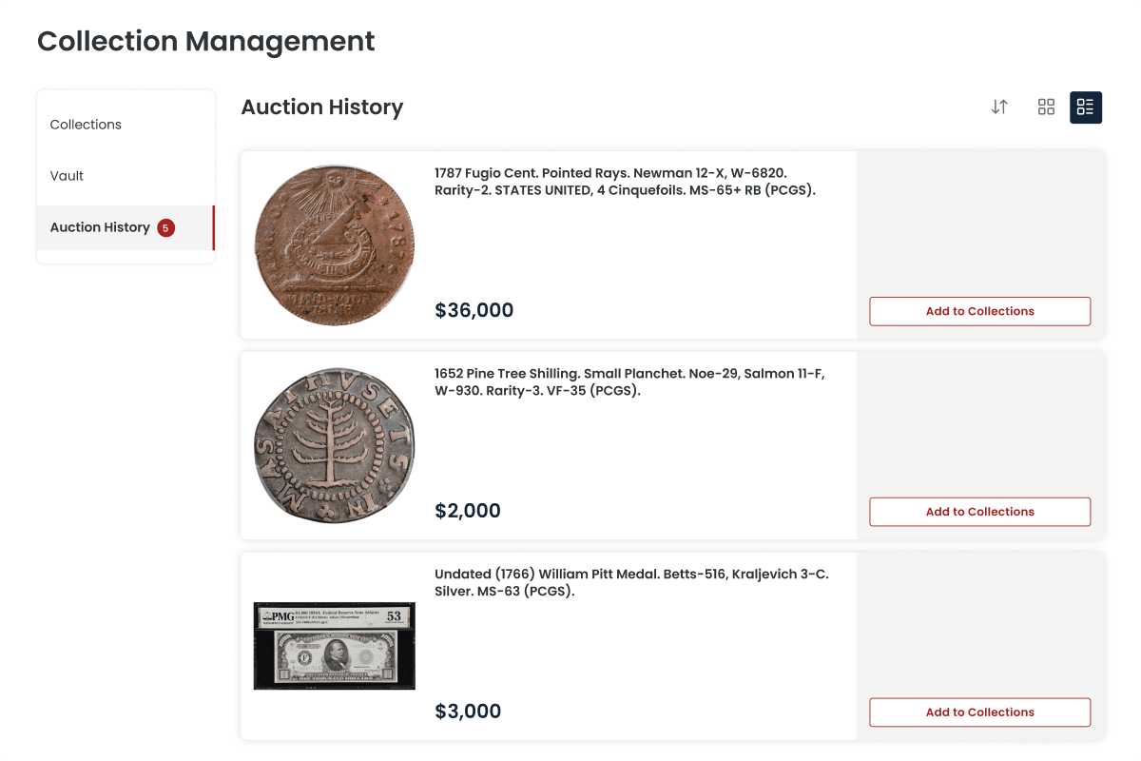
Task: Switch to grid view layout
Action: (1046, 107)
